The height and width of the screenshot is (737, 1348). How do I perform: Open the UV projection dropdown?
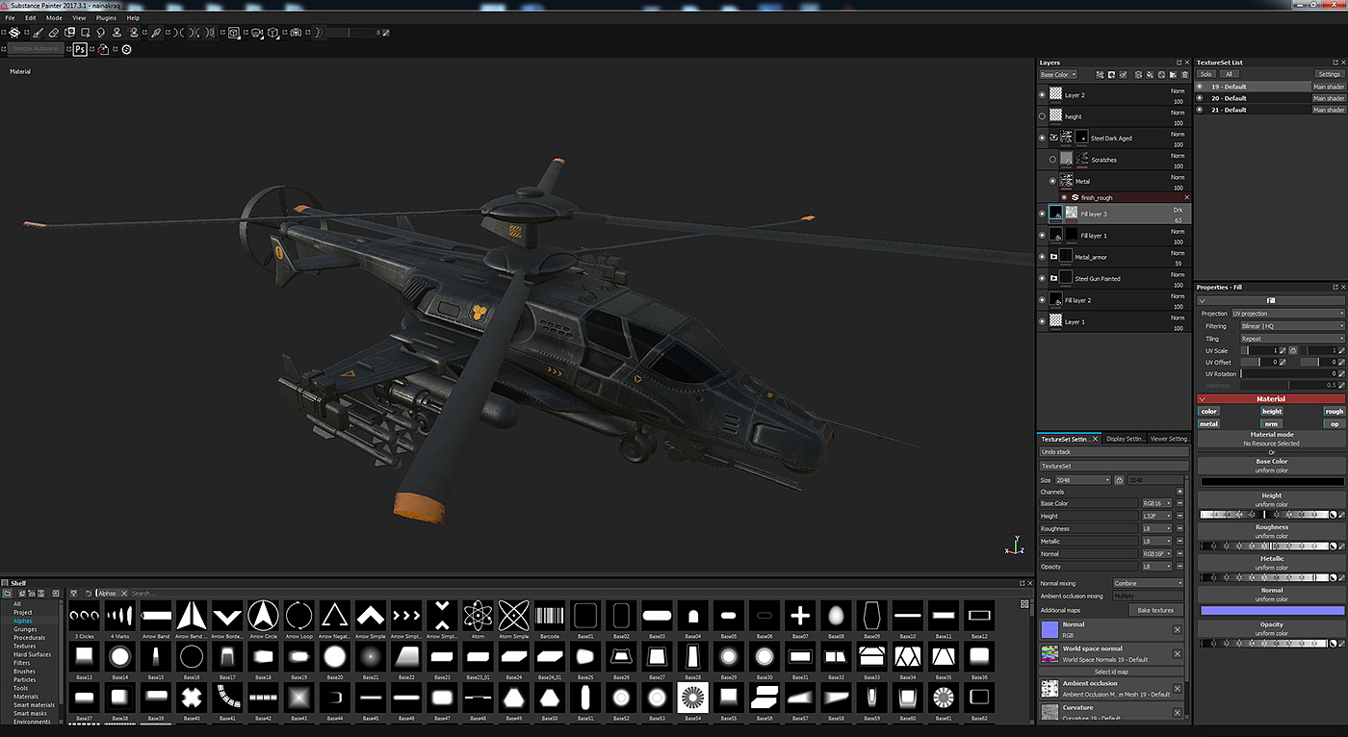coord(1286,314)
